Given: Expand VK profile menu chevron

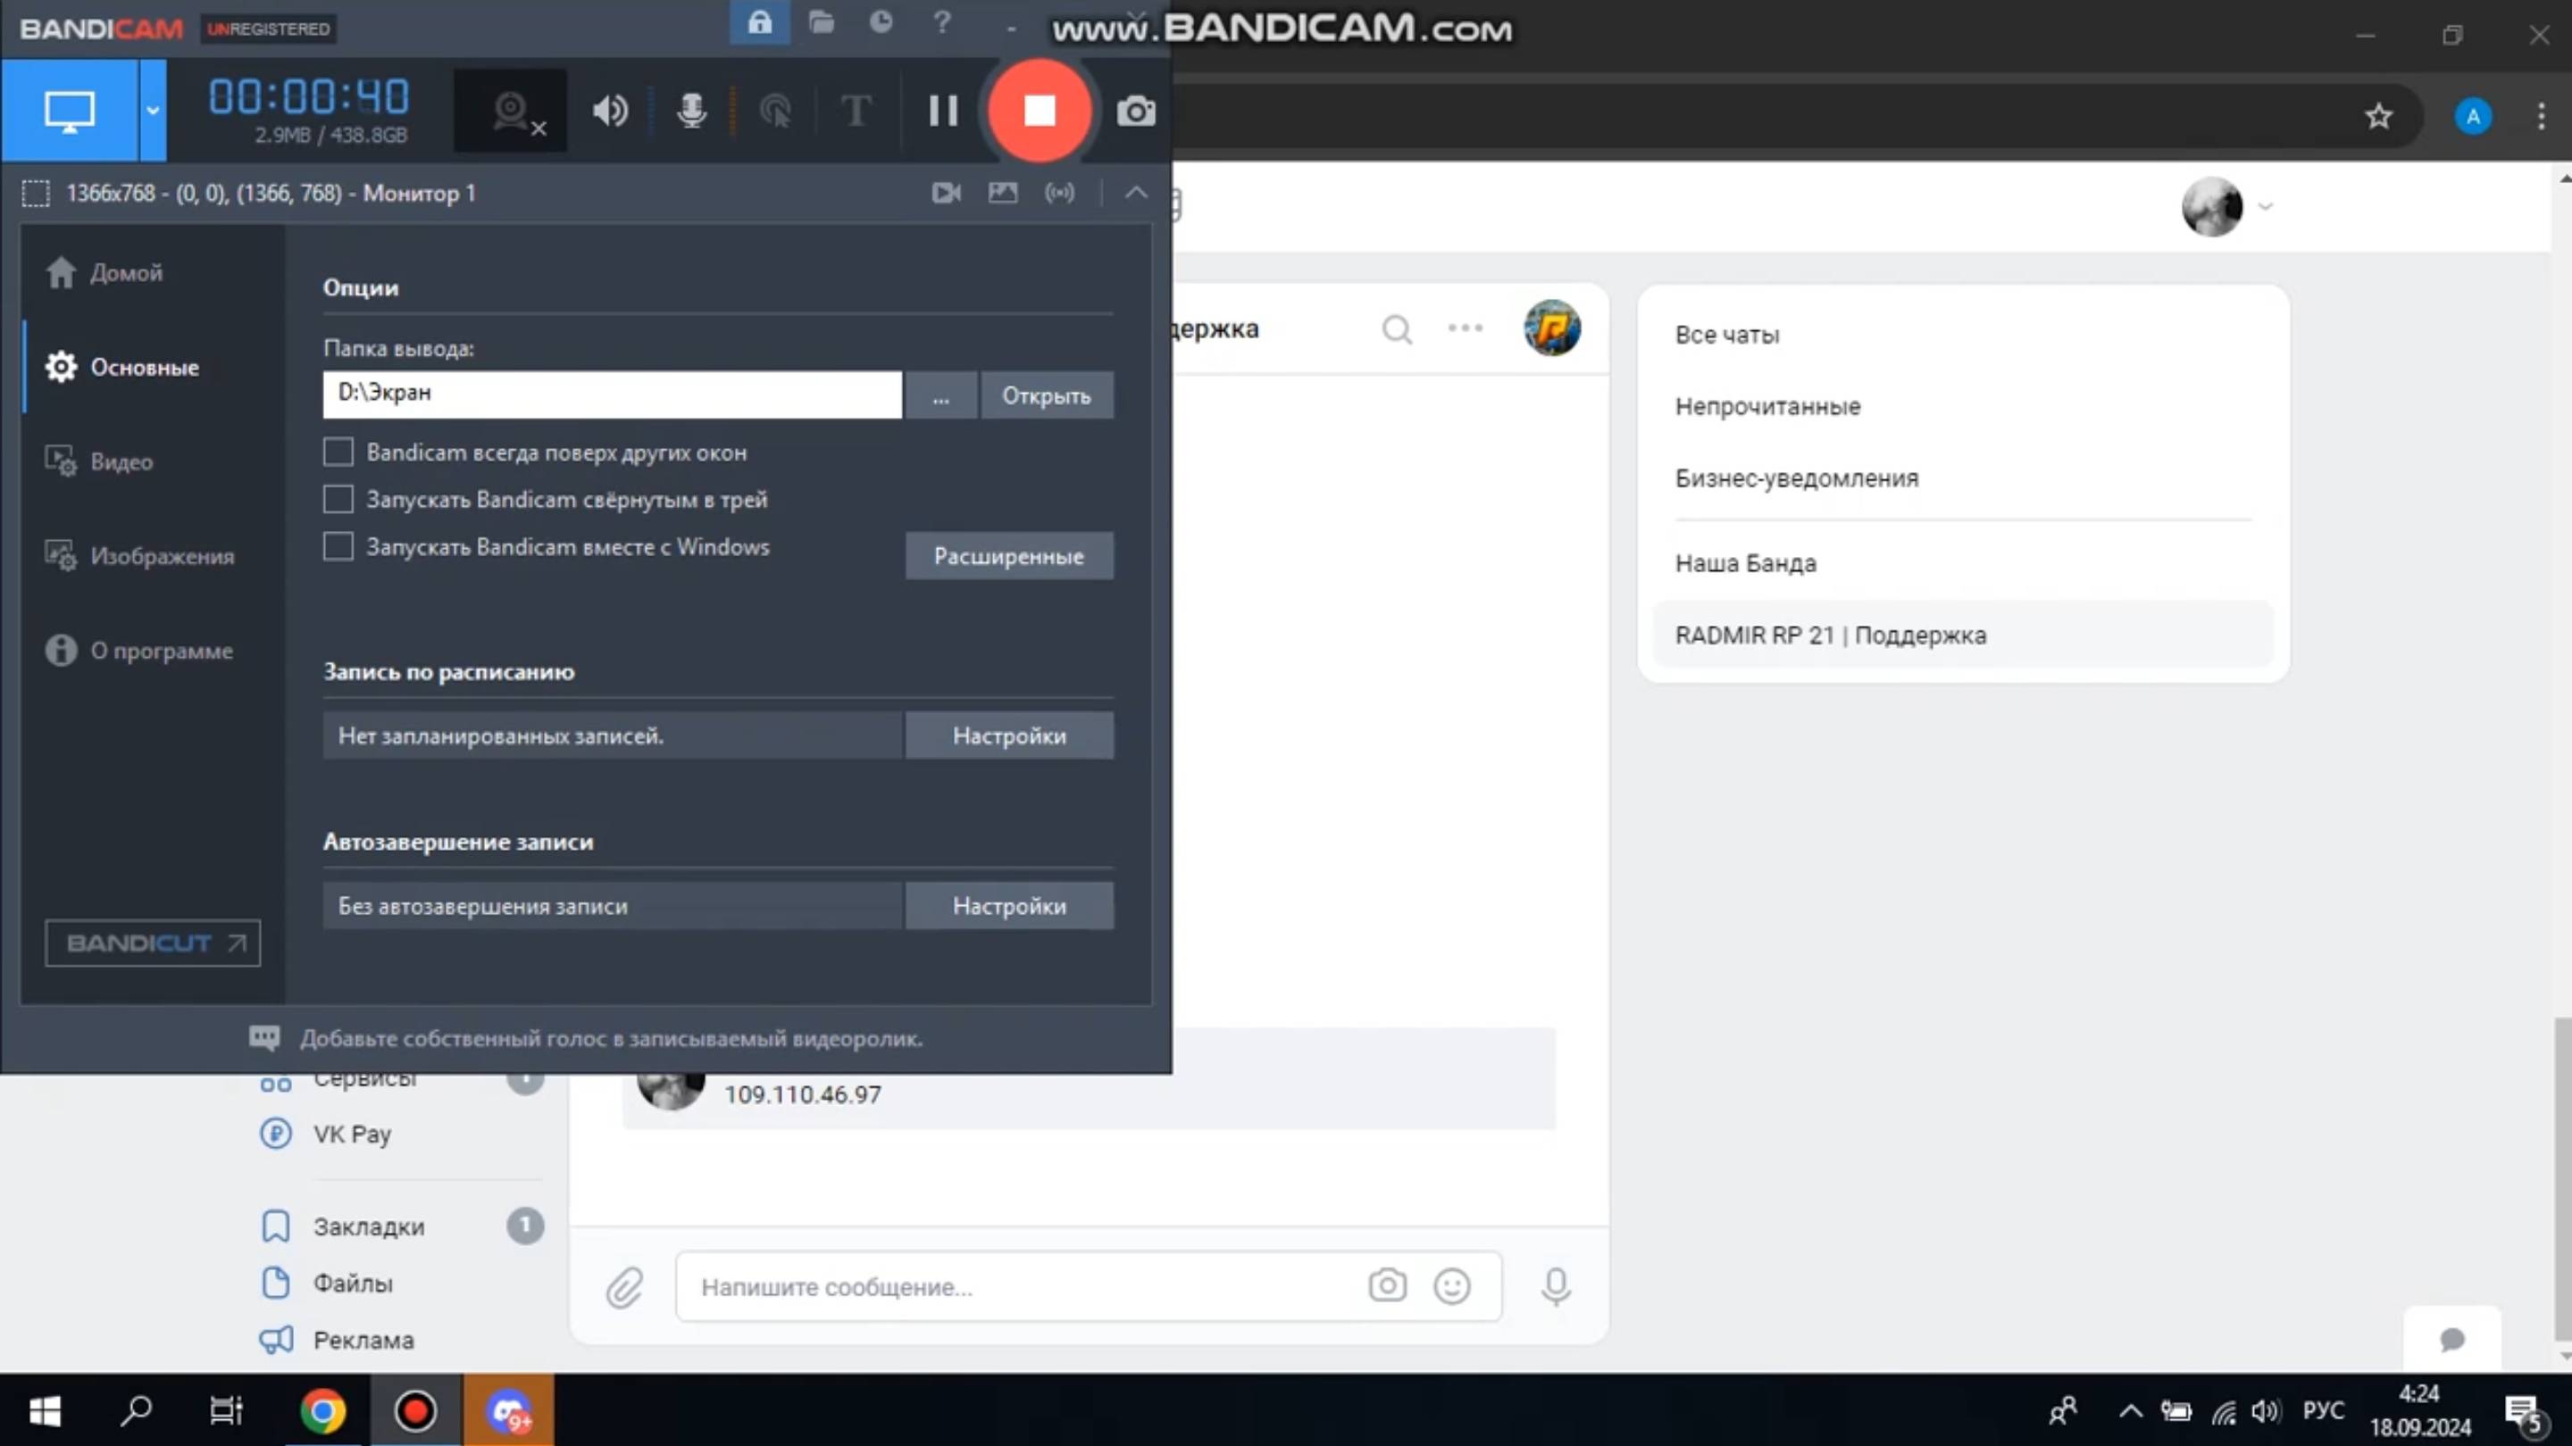Looking at the screenshot, I should [x=2265, y=206].
